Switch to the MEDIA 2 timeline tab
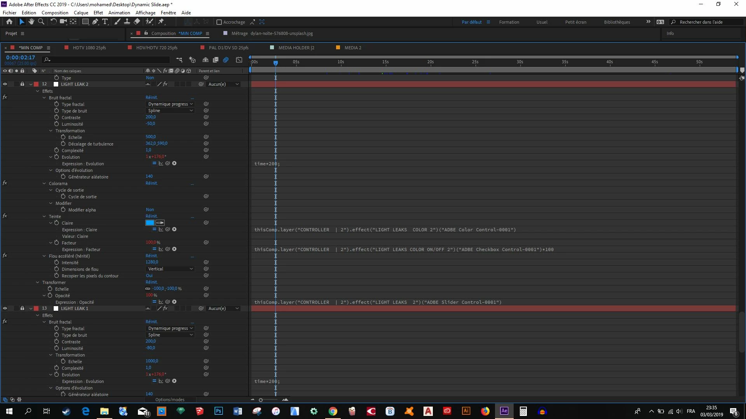 point(352,48)
